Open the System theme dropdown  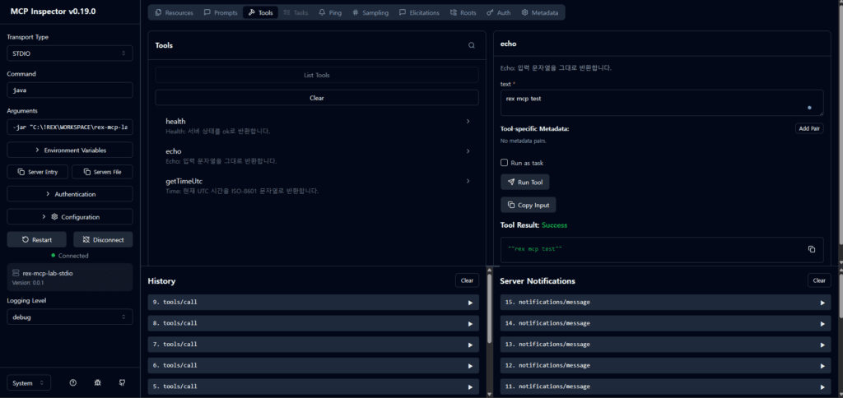[x=29, y=383]
